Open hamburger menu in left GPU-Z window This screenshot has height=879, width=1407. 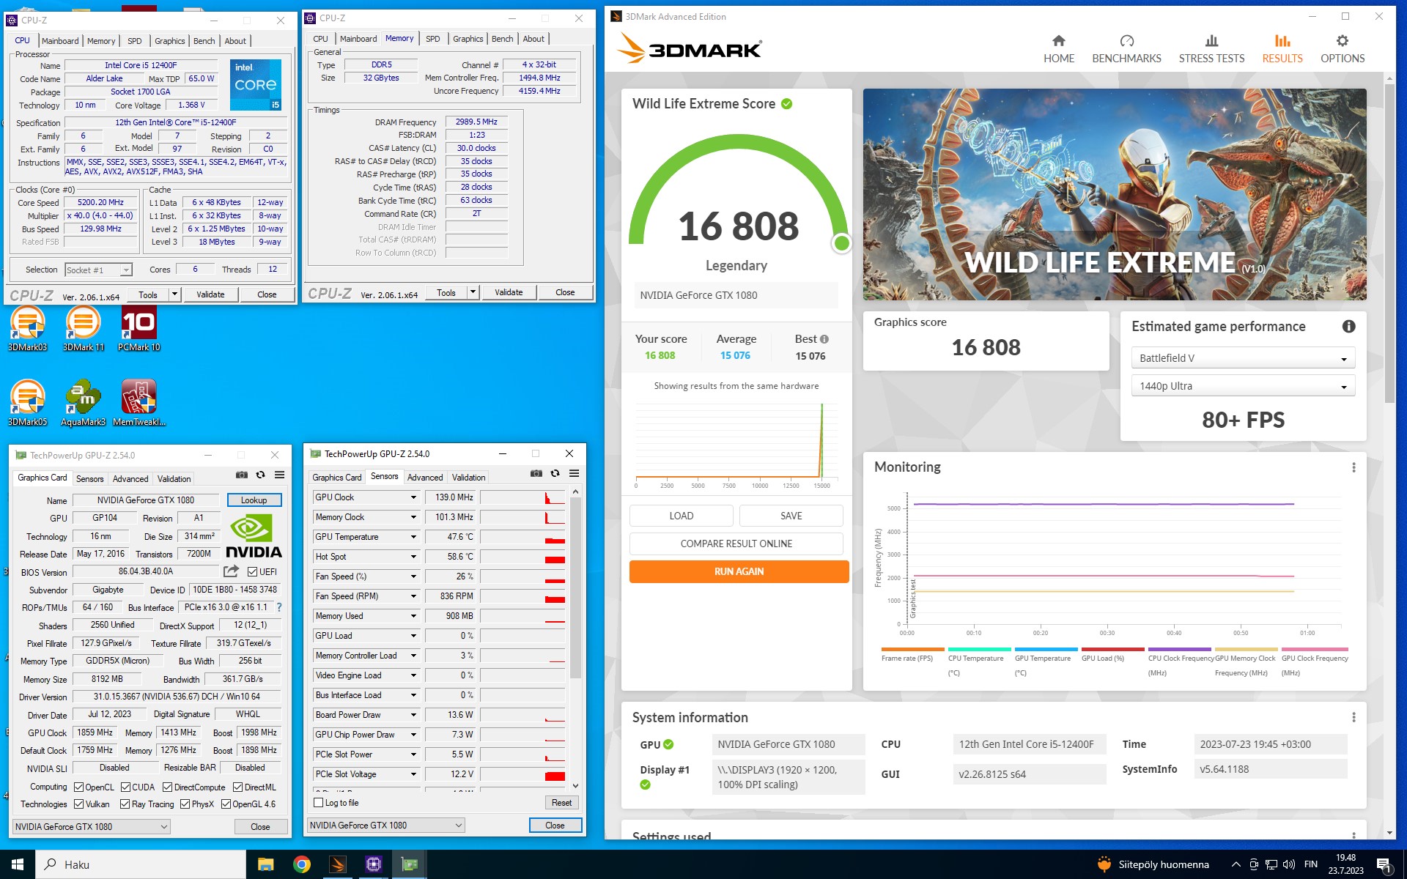279,475
